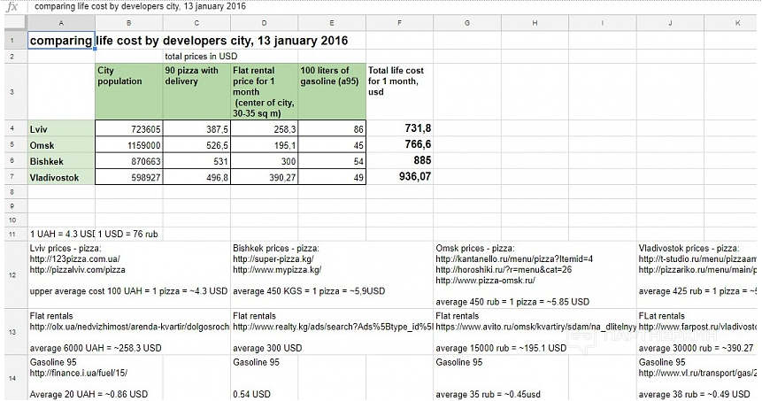Open the www.pizza-omsk.ru link
The image size is (762, 401).
[x=486, y=281]
